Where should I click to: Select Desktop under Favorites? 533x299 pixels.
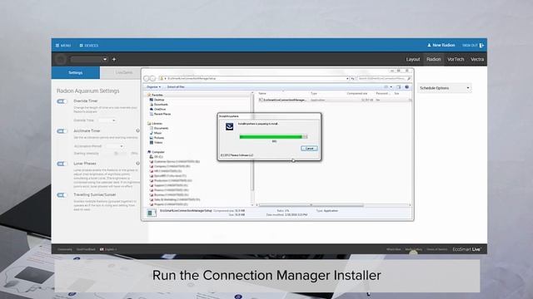click(x=157, y=100)
